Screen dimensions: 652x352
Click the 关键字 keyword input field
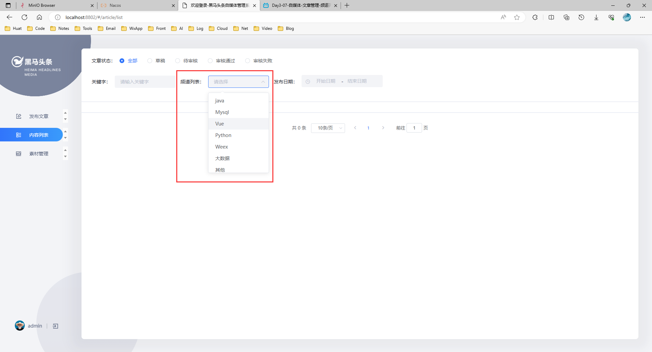click(145, 82)
